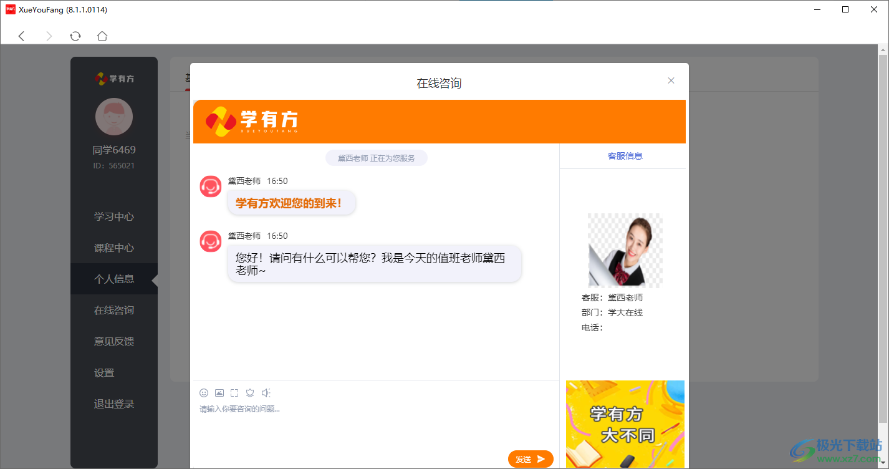The height and width of the screenshot is (469, 889).
Task: Click 黛西老师 avatar on second message
Action: coord(211,241)
